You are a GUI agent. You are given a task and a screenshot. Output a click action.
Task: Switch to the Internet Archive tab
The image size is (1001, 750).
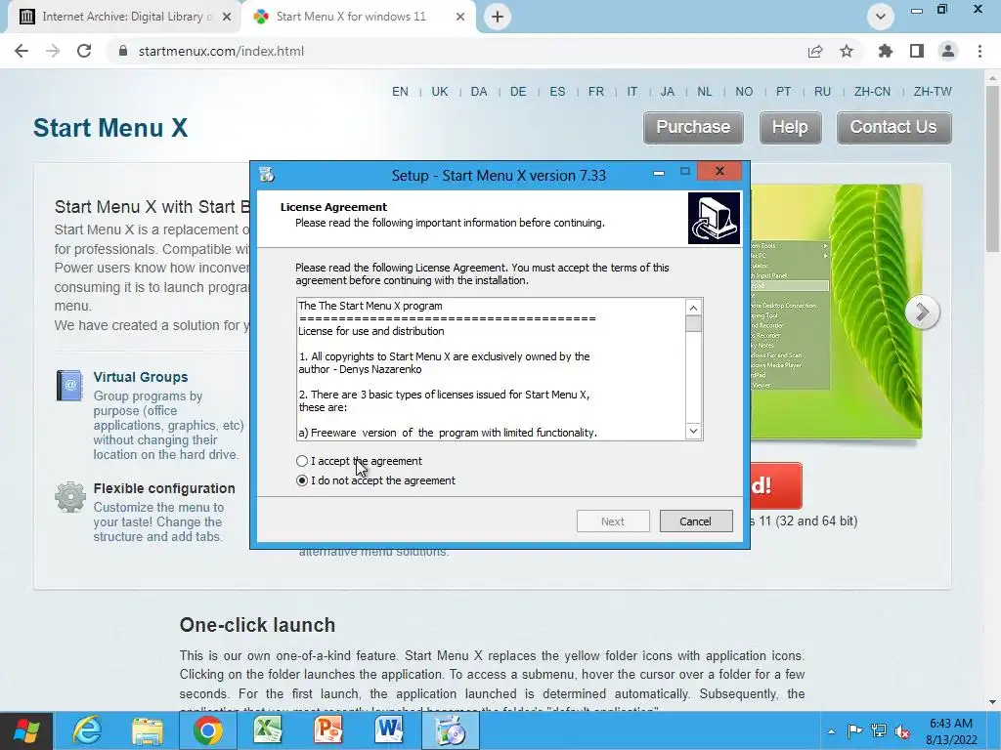click(x=124, y=17)
